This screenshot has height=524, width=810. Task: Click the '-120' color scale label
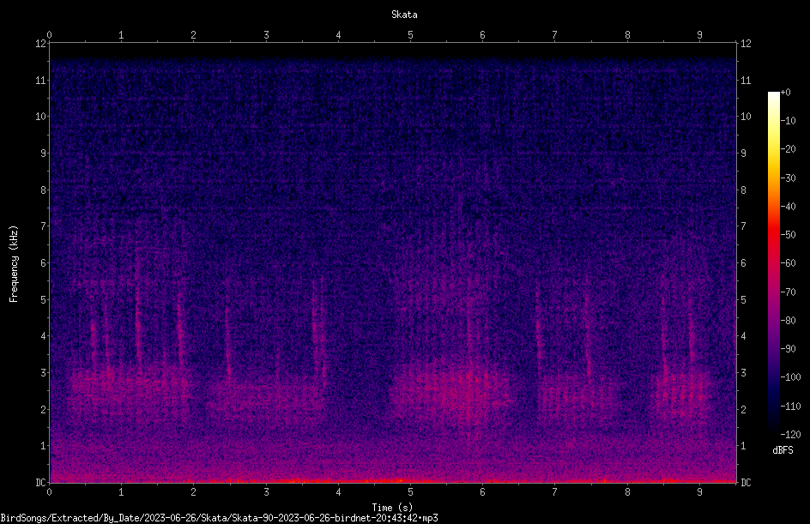pos(790,435)
